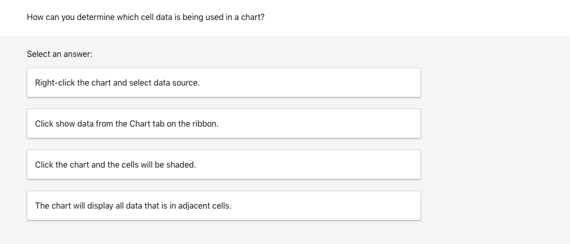Click "The chart will display" answer text

tap(73, 206)
